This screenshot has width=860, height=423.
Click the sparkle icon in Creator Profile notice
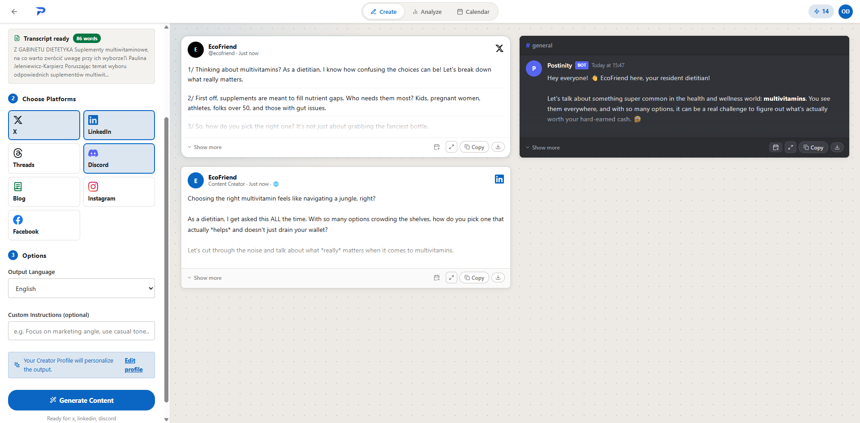[x=17, y=365]
